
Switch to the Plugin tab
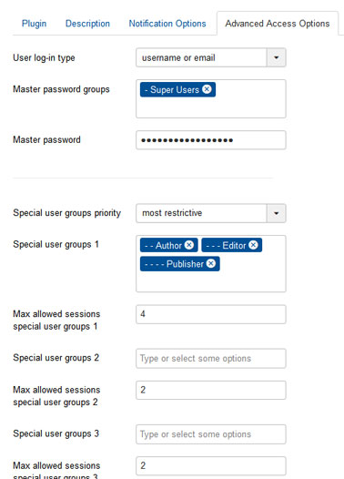click(35, 24)
